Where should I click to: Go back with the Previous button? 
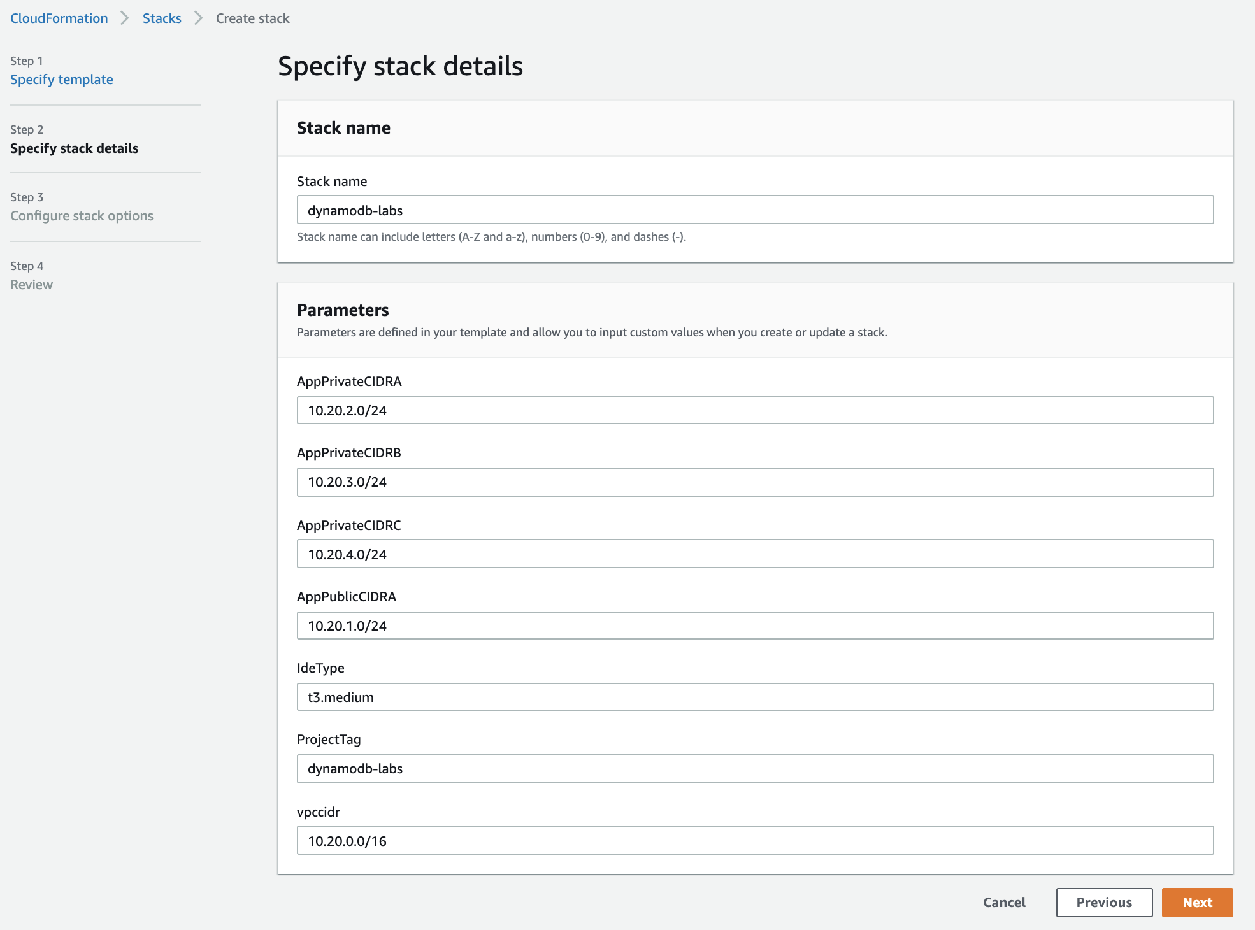click(x=1104, y=903)
